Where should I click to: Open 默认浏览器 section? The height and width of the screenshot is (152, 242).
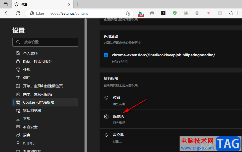click(45, 111)
